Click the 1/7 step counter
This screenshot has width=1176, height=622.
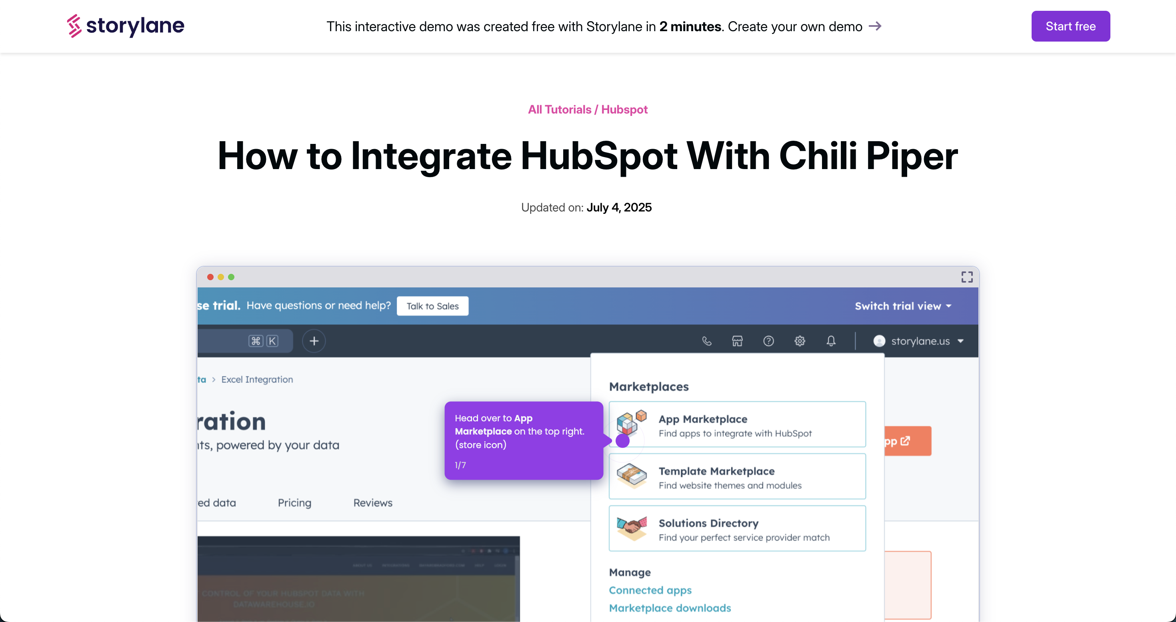tap(460, 465)
